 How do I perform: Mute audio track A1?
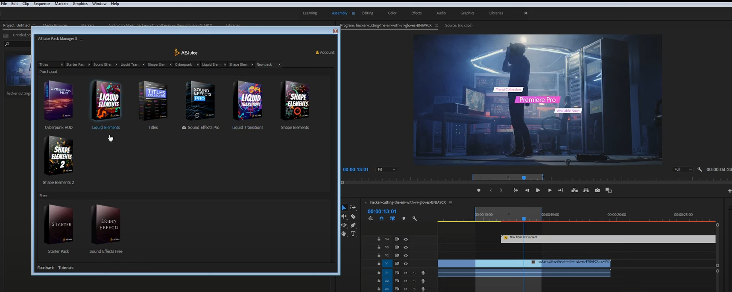406,273
